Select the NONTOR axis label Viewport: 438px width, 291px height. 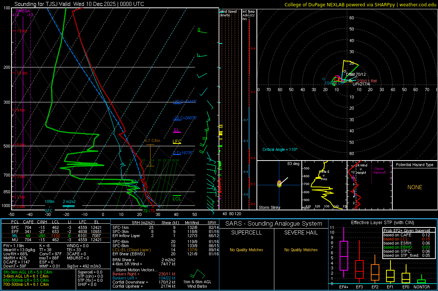422,287
